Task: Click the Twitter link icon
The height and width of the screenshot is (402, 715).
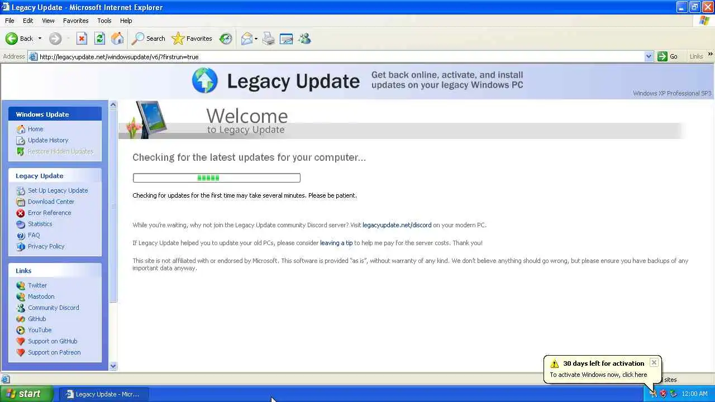Action: tap(21, 285)
